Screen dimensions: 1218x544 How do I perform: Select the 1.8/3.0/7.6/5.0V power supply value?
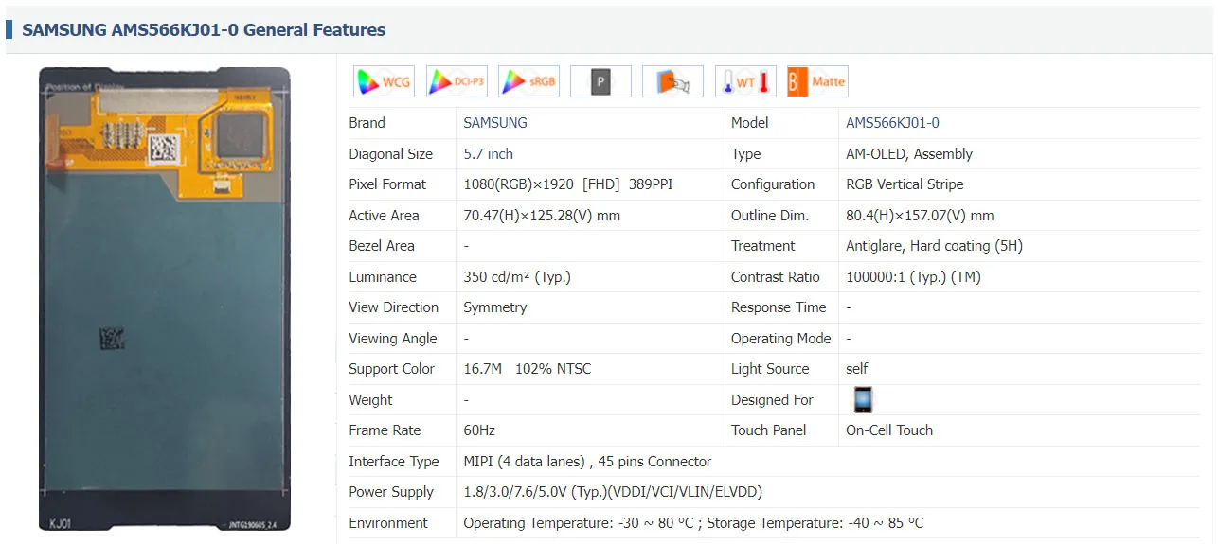pyautogui.click(x=613, y=492)
